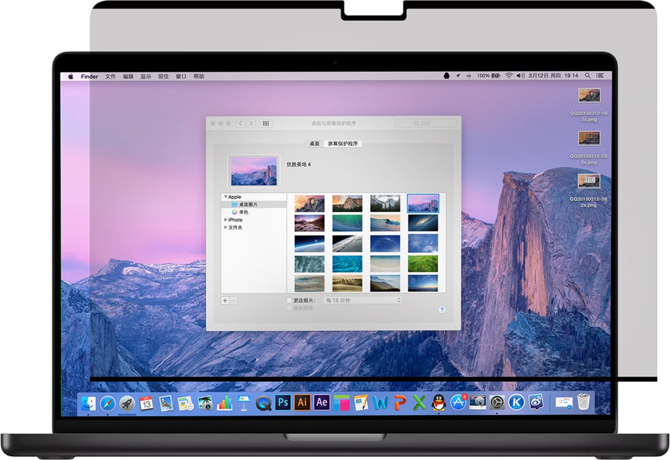Select desktop file QQ20150312-1@2x.png
Viewport: 670px width, 460px height.
tap(589, 104)
